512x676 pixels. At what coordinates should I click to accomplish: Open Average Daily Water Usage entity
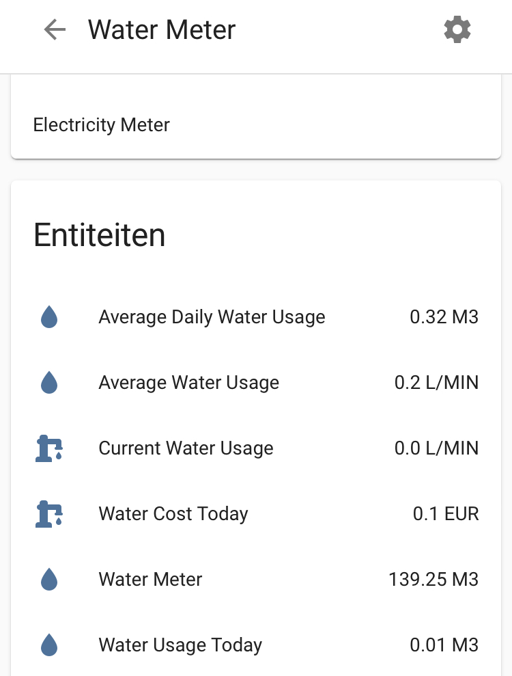(x=212, y=317)
